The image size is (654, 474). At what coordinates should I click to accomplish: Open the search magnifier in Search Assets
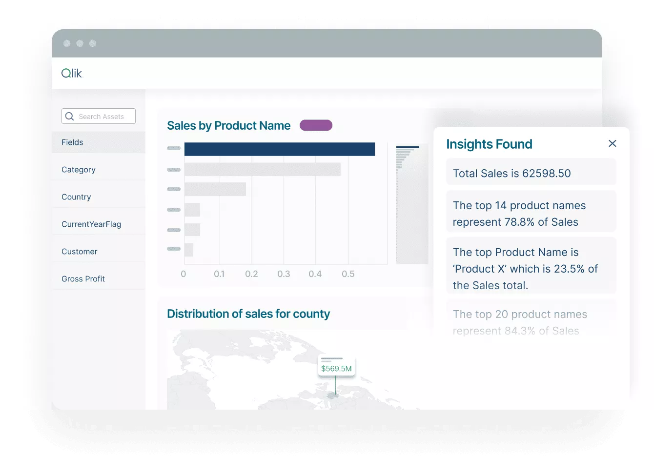[x=69, y=116]
